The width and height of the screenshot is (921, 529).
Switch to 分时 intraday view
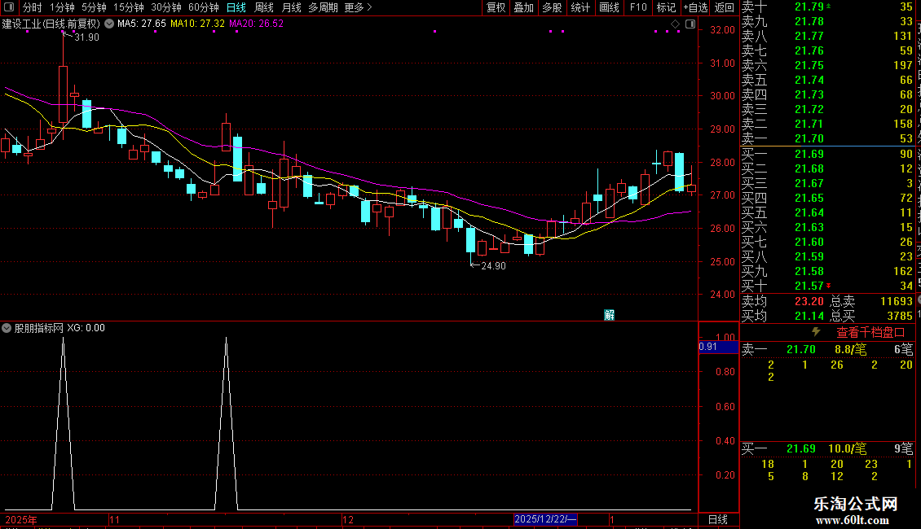click(x=33, y=7)
